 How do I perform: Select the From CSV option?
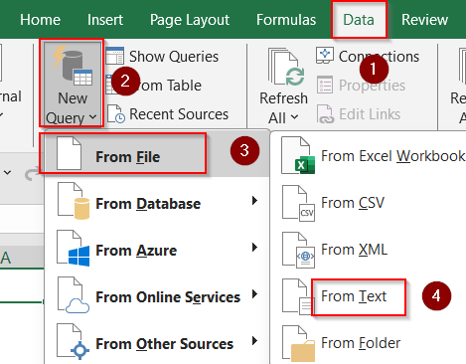tap(353, 203)
